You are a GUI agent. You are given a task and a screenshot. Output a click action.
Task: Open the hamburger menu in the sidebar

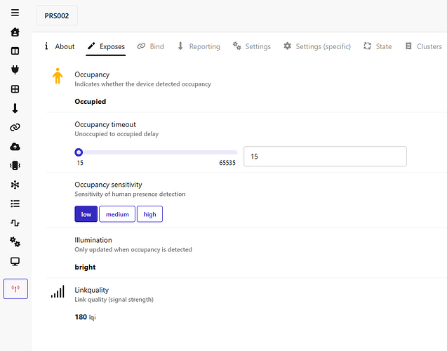click(x=15, y=13)
